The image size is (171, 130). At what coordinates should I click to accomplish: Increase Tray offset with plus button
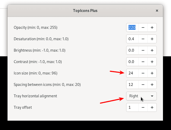coord(152,107)
